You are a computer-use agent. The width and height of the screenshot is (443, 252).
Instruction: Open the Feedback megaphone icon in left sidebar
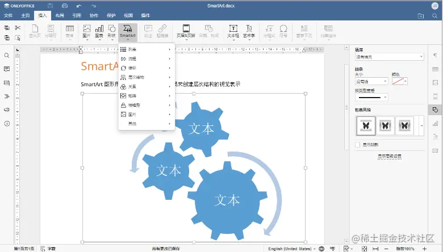pyautogui.click(x=7, y=110)
